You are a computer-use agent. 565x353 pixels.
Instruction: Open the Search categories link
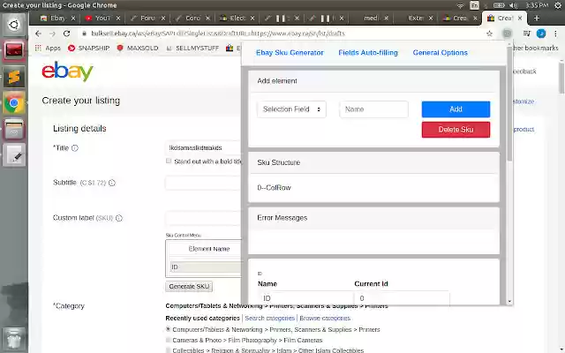(x=269, y=318)
